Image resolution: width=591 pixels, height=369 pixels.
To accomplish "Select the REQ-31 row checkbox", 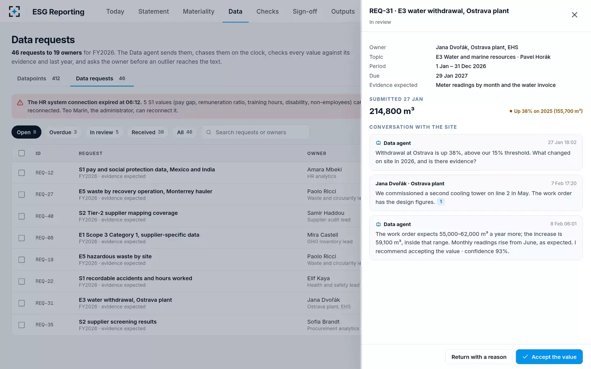I will (x=22, y=303).
